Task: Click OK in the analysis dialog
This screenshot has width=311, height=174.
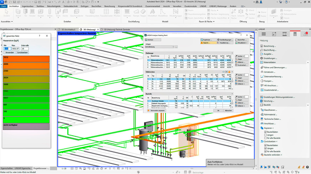Action: 218,110
